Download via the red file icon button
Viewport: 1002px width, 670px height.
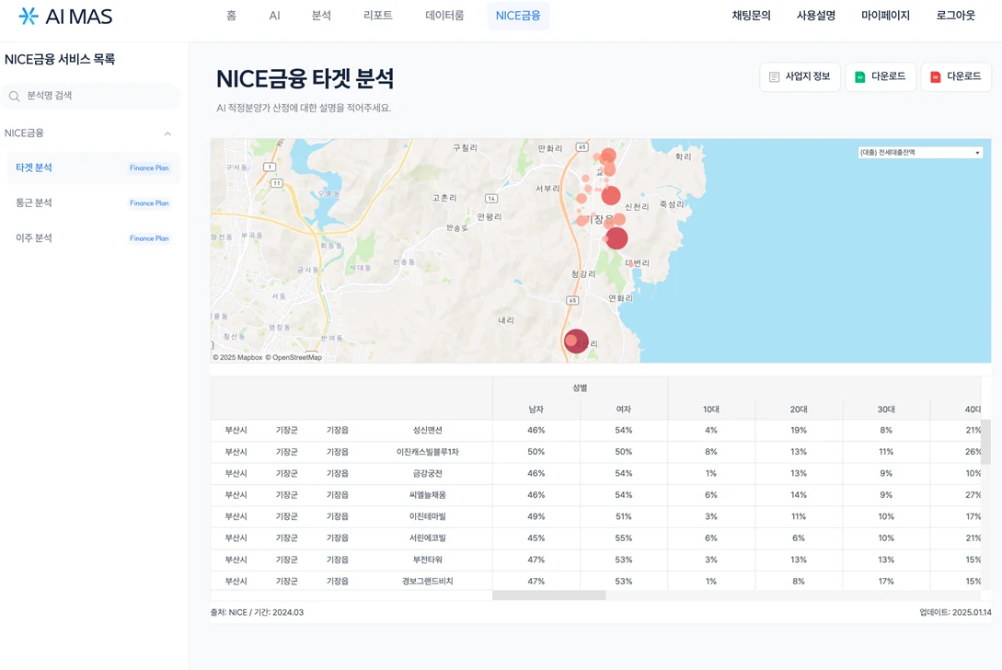(955, 76)
